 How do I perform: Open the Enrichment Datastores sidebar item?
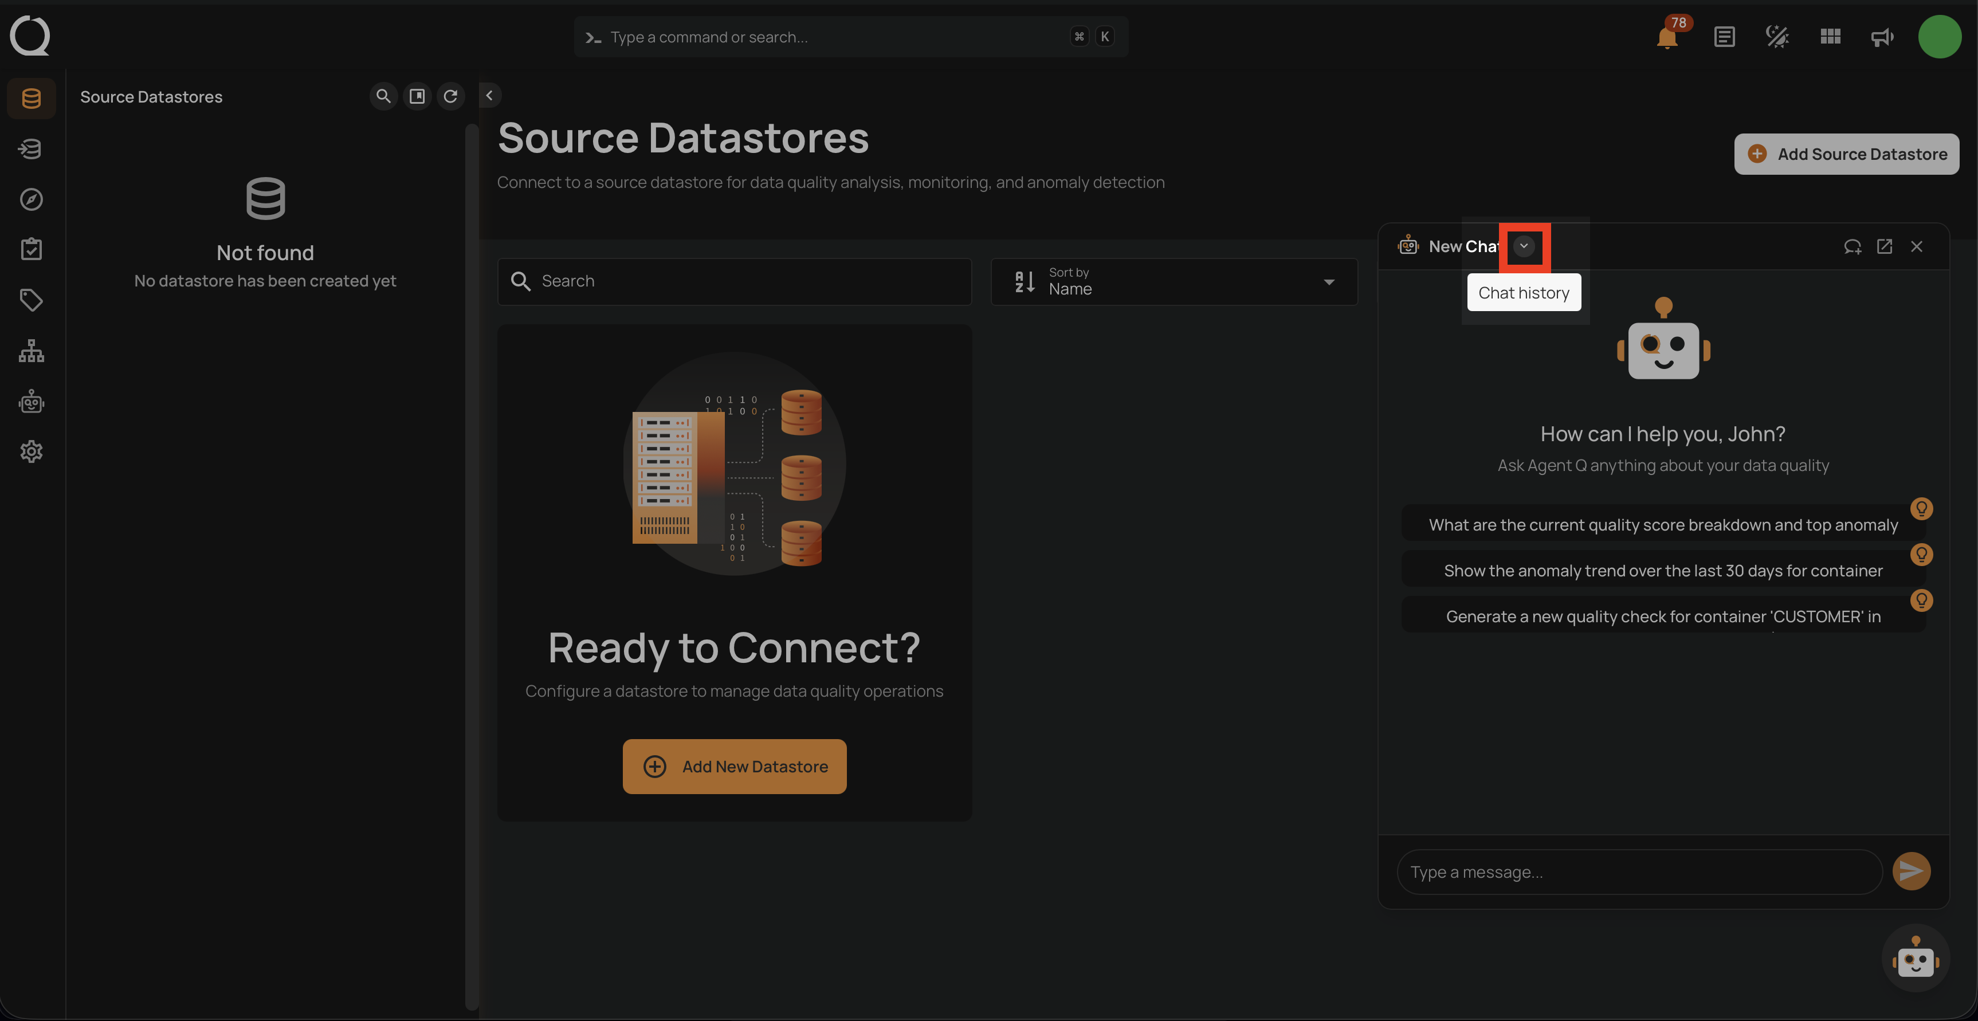tap(32, 149)
